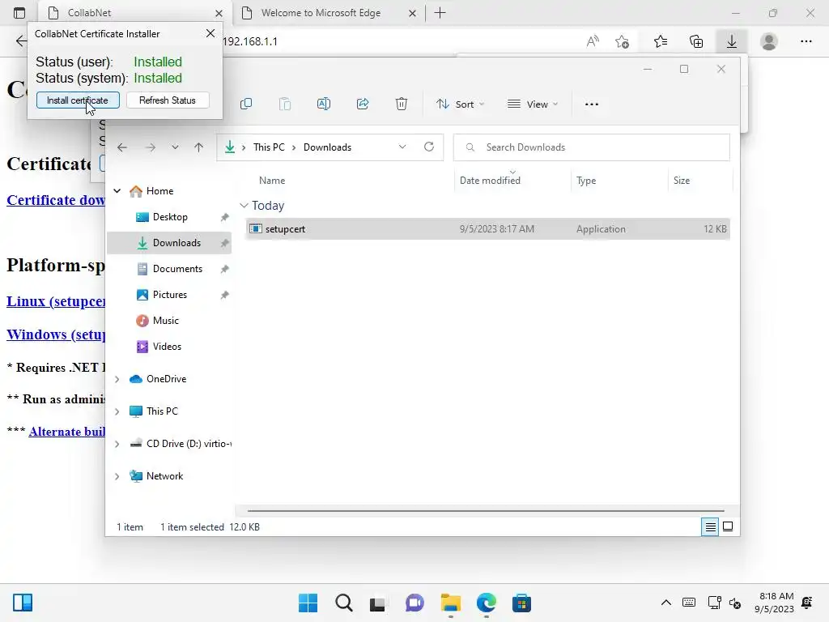Go forward in File Explorer navigation

151,147
